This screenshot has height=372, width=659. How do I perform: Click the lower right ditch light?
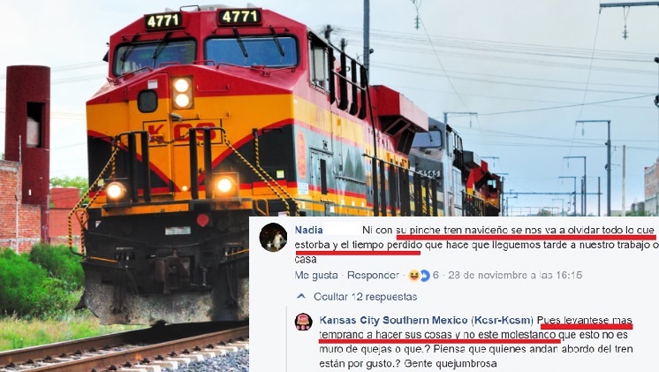point(225,185)
